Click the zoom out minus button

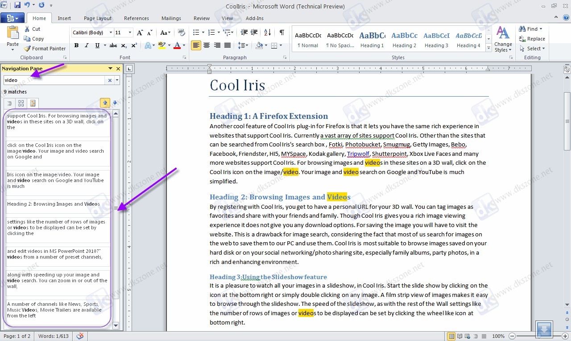pyautogui.click(x=512, y=336)
